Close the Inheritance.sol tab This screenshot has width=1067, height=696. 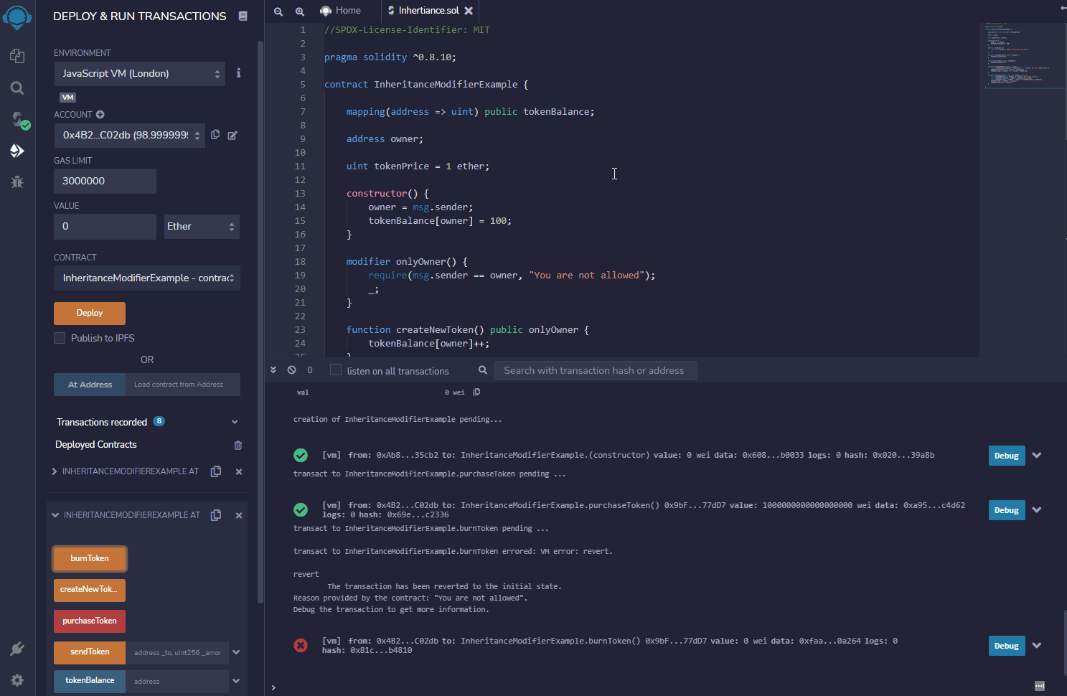pos(469,11)
